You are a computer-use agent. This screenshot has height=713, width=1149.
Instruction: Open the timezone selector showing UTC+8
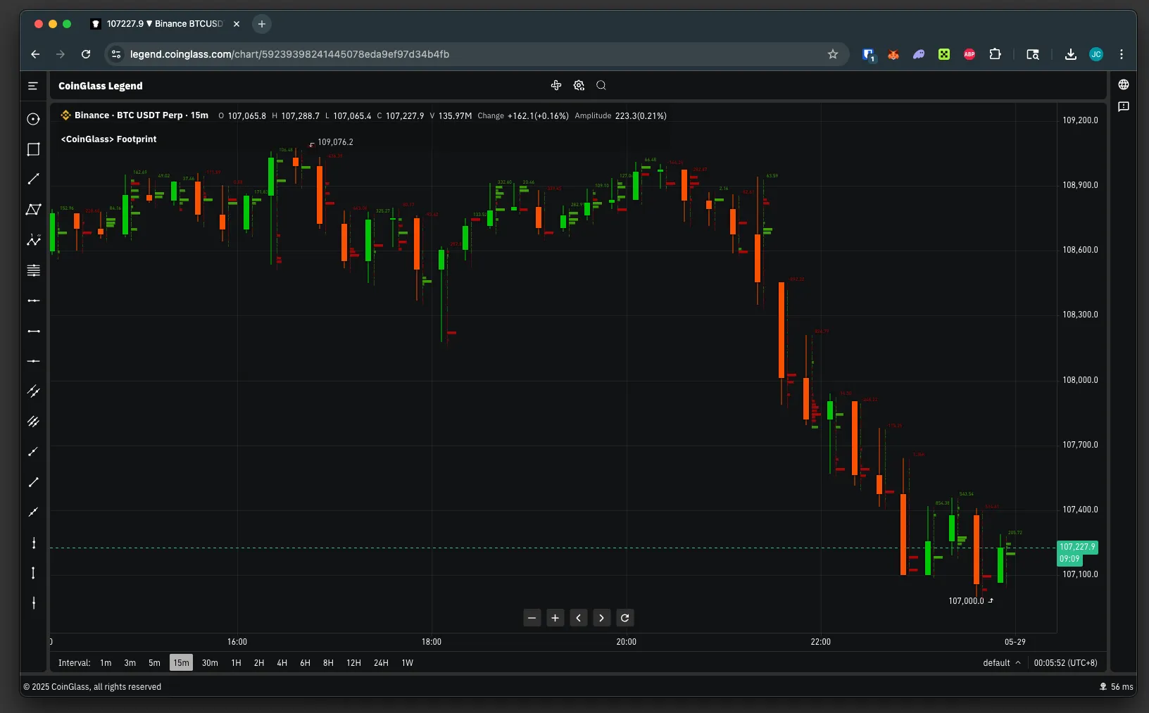[1065, 663]
